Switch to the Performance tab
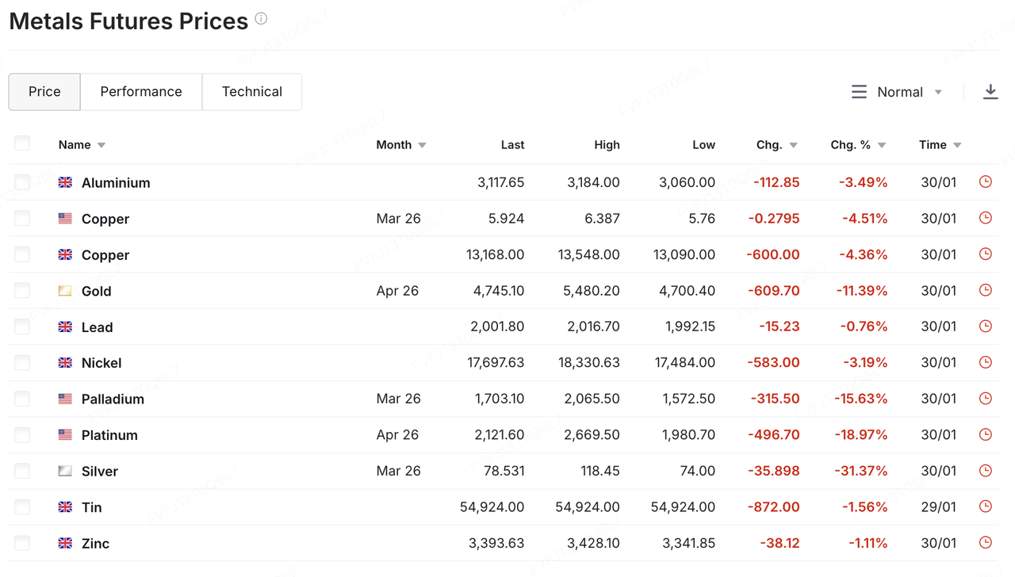The image size is (1015, 577). pos(141,92)
